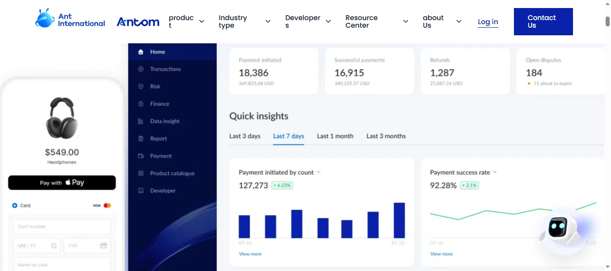This screenshot has width=611, height=271.
Task: Click View more under payment count chart
Action: (x=250, y=254)
